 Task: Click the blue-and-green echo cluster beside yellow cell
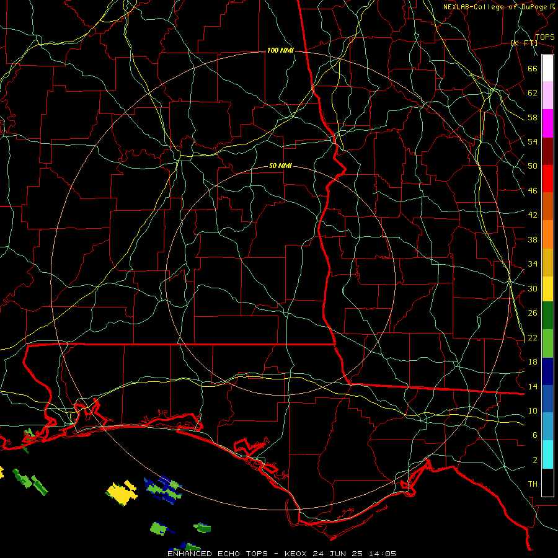163,490
